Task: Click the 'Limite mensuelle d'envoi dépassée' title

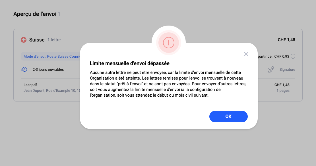Action: coord(130,63)
